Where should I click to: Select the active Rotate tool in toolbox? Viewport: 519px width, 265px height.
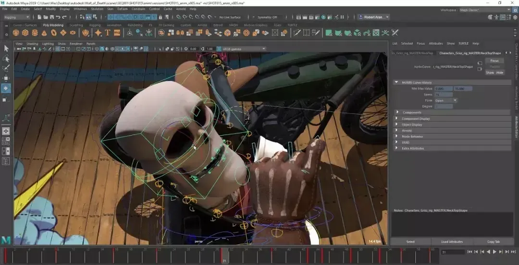[x=6, y=88]
